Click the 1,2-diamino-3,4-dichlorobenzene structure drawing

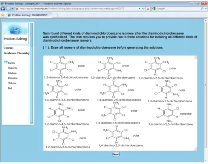tap(62, 66)
